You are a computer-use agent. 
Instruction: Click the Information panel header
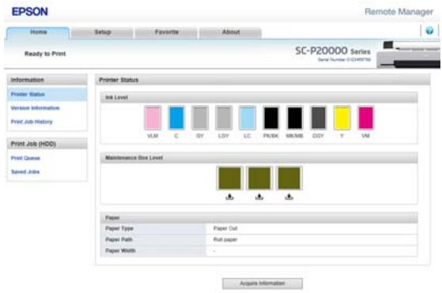[x=47, y=80]
